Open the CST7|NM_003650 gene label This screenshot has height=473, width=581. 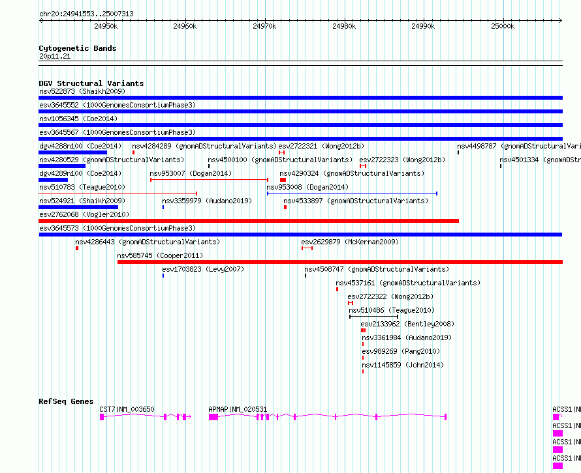[127, 409]
